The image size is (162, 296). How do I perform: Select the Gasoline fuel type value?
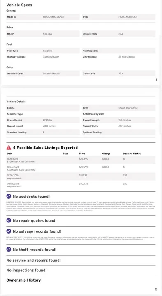pyautogui.click(x=47, y=51)
